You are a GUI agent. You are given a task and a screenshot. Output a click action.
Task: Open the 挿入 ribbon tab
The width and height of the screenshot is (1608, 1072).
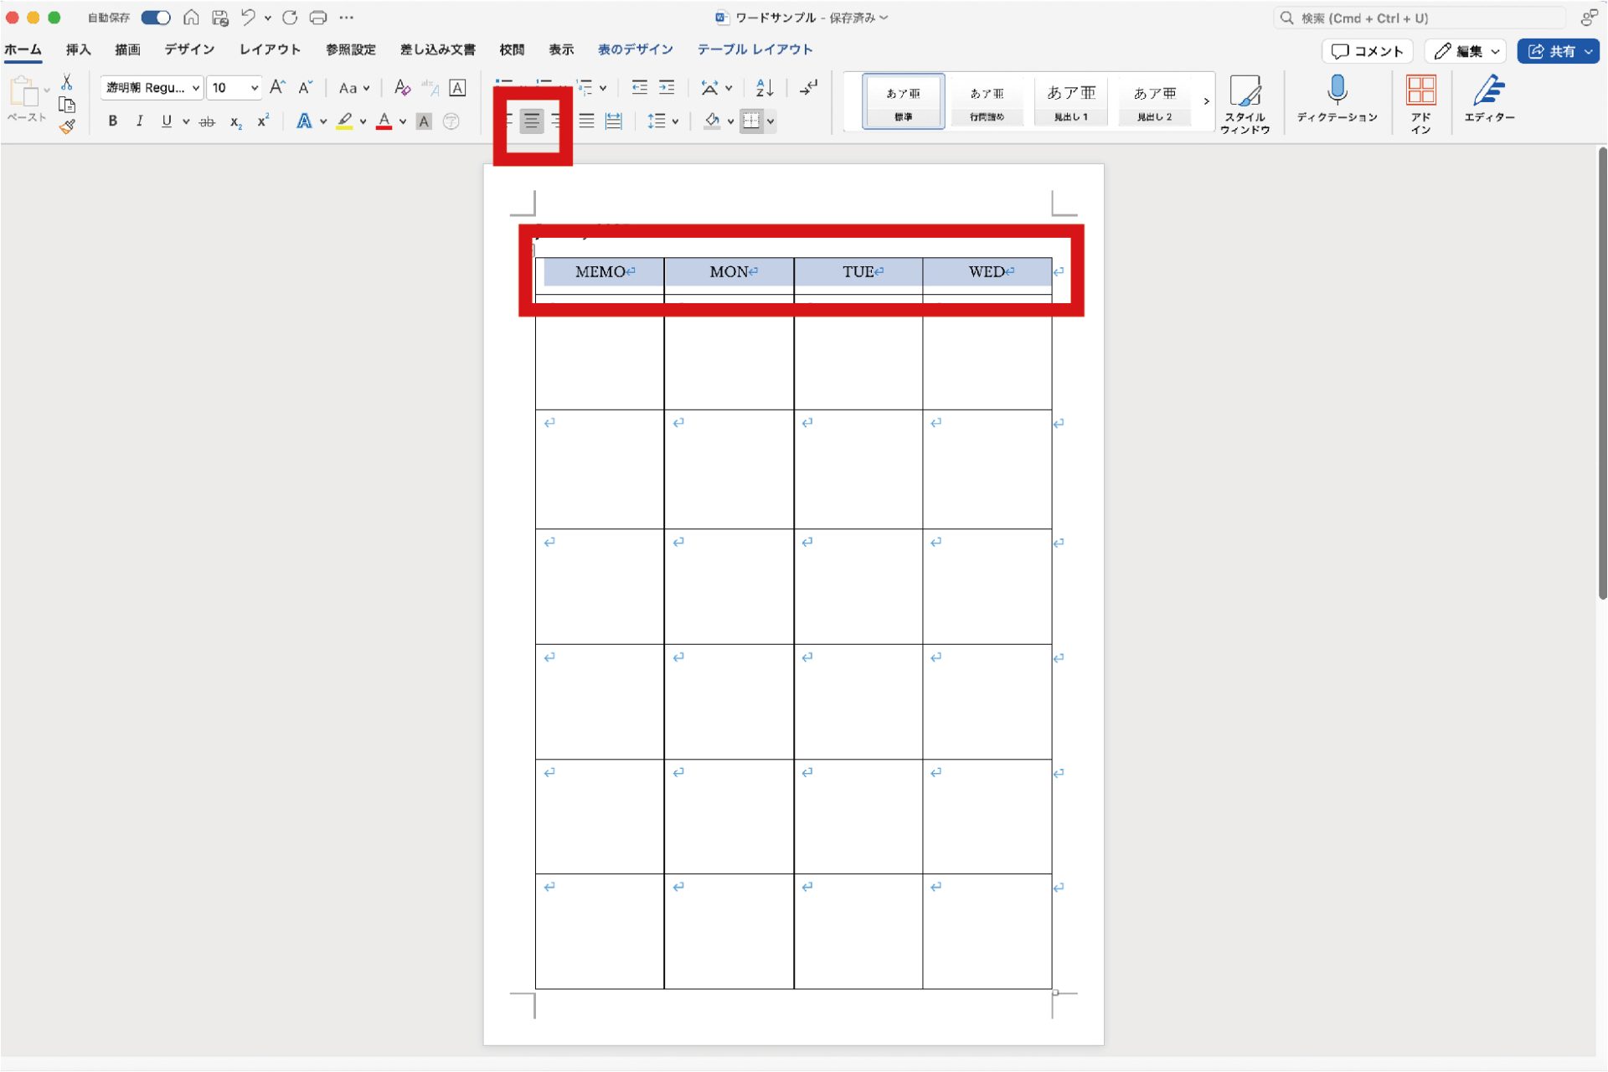point(78,49)
